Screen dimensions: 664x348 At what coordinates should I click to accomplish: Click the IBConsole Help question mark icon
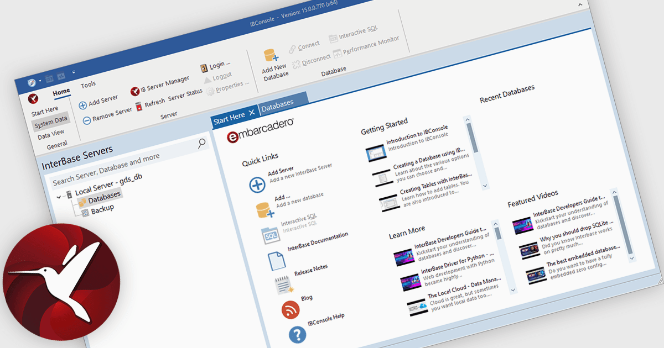[297, 334]
